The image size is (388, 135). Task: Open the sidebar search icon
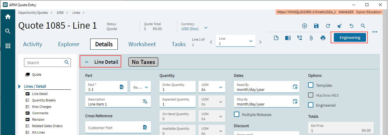click(8, 31)
